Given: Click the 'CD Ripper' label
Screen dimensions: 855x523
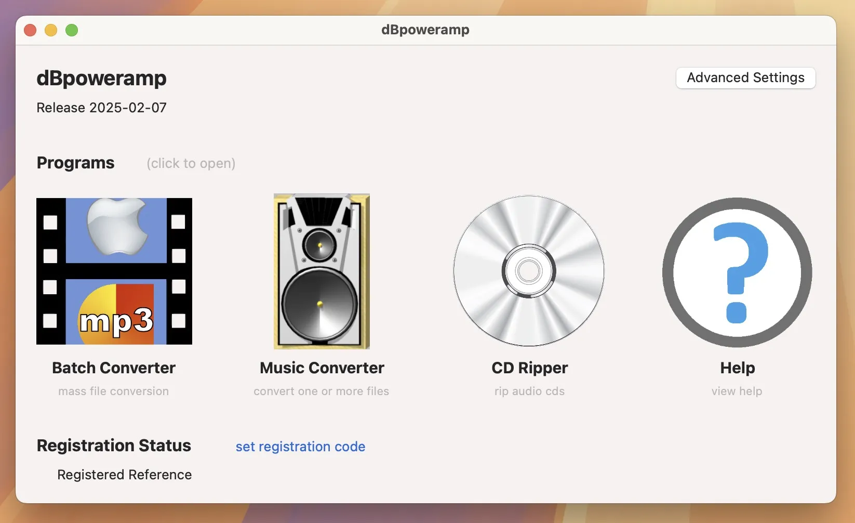Looking at the screenshot, I should click(530, 368).
